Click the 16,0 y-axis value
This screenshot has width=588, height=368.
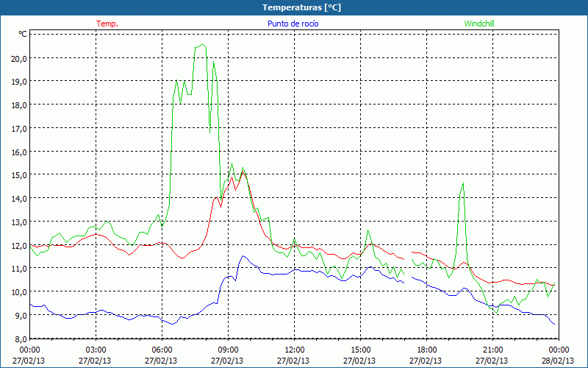pyautogui.click(x=19, y=152)
